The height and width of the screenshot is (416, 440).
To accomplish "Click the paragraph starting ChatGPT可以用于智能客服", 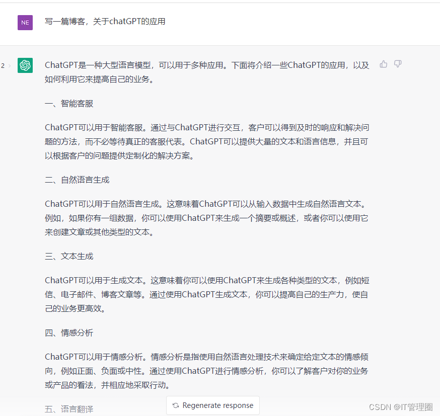I will (207, 141).
